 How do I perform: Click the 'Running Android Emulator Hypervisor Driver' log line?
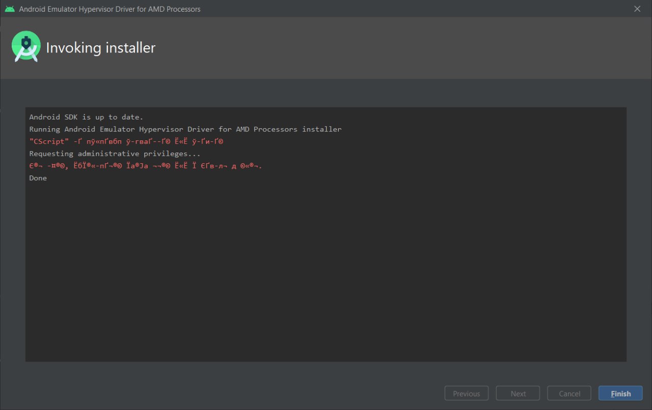pyautogui.click(x=185, y=129)
